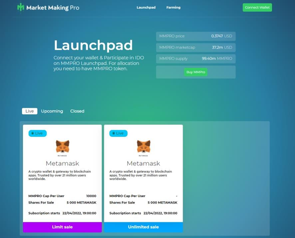The width and height of the screenshot is (295, 238).
Task: Switch to the Upcoming tab
Action: tap(52, 111)
